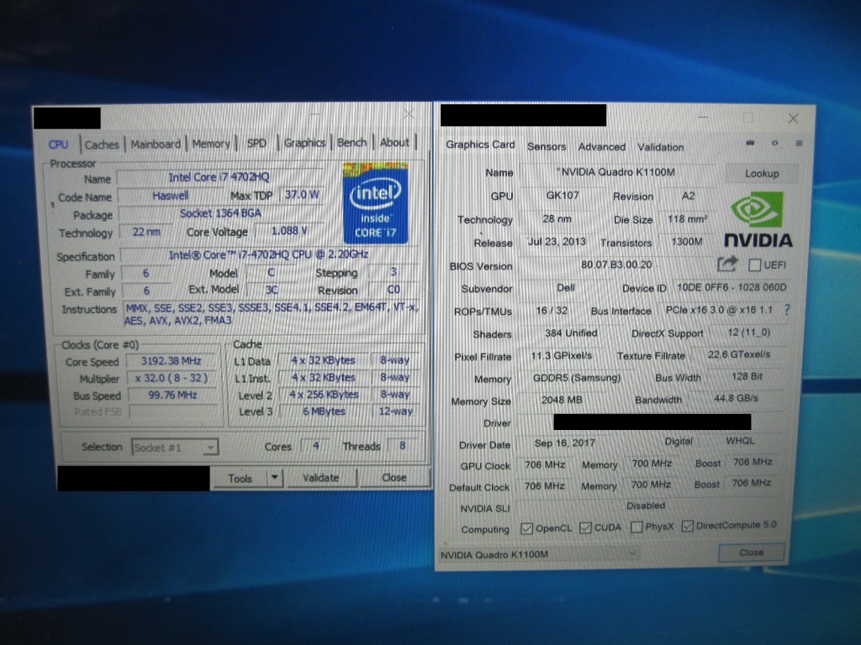Click the Driver Date value Sep 16, 2017
The height and width of the screenshot is (645, 861).
(564, 443)
